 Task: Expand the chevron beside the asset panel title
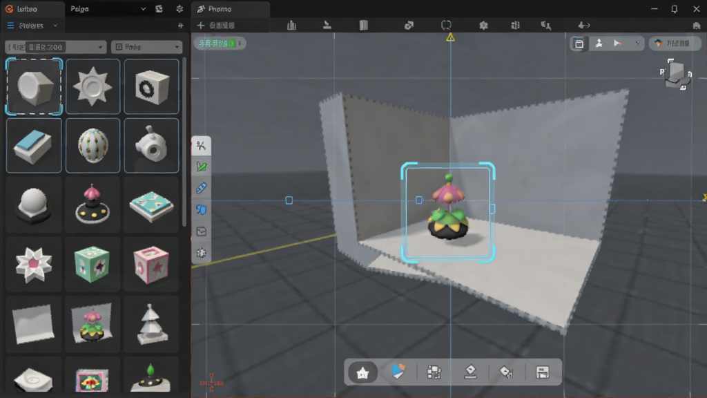55,26
